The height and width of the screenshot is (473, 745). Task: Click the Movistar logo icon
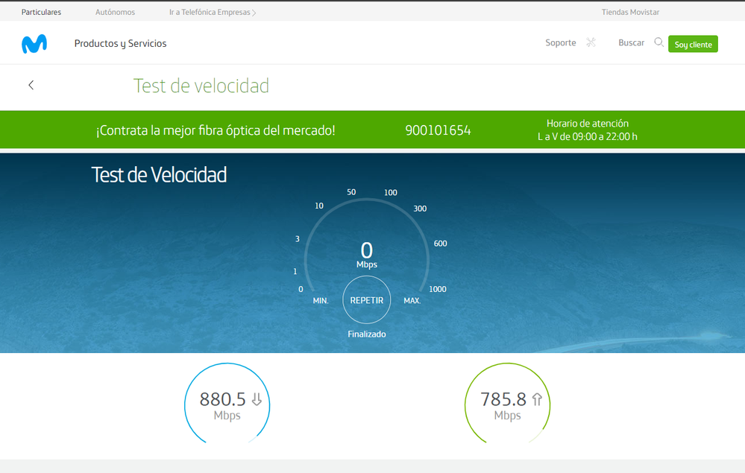click(34, 44)
